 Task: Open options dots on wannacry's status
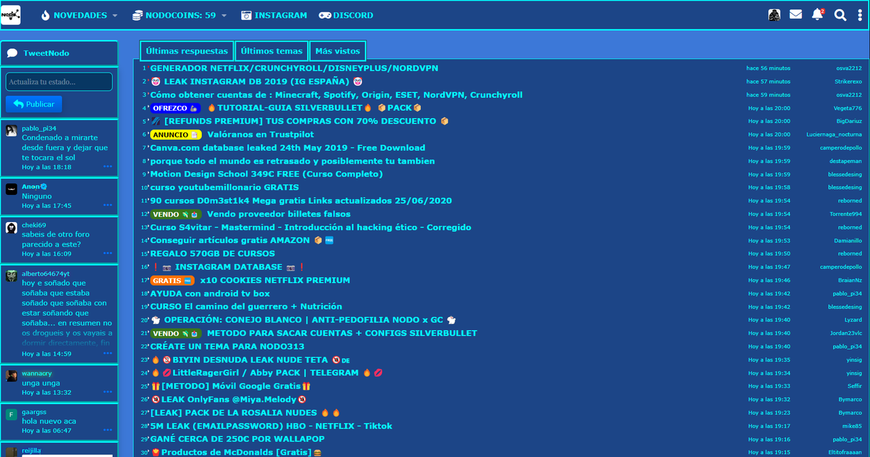click(108, 392)
